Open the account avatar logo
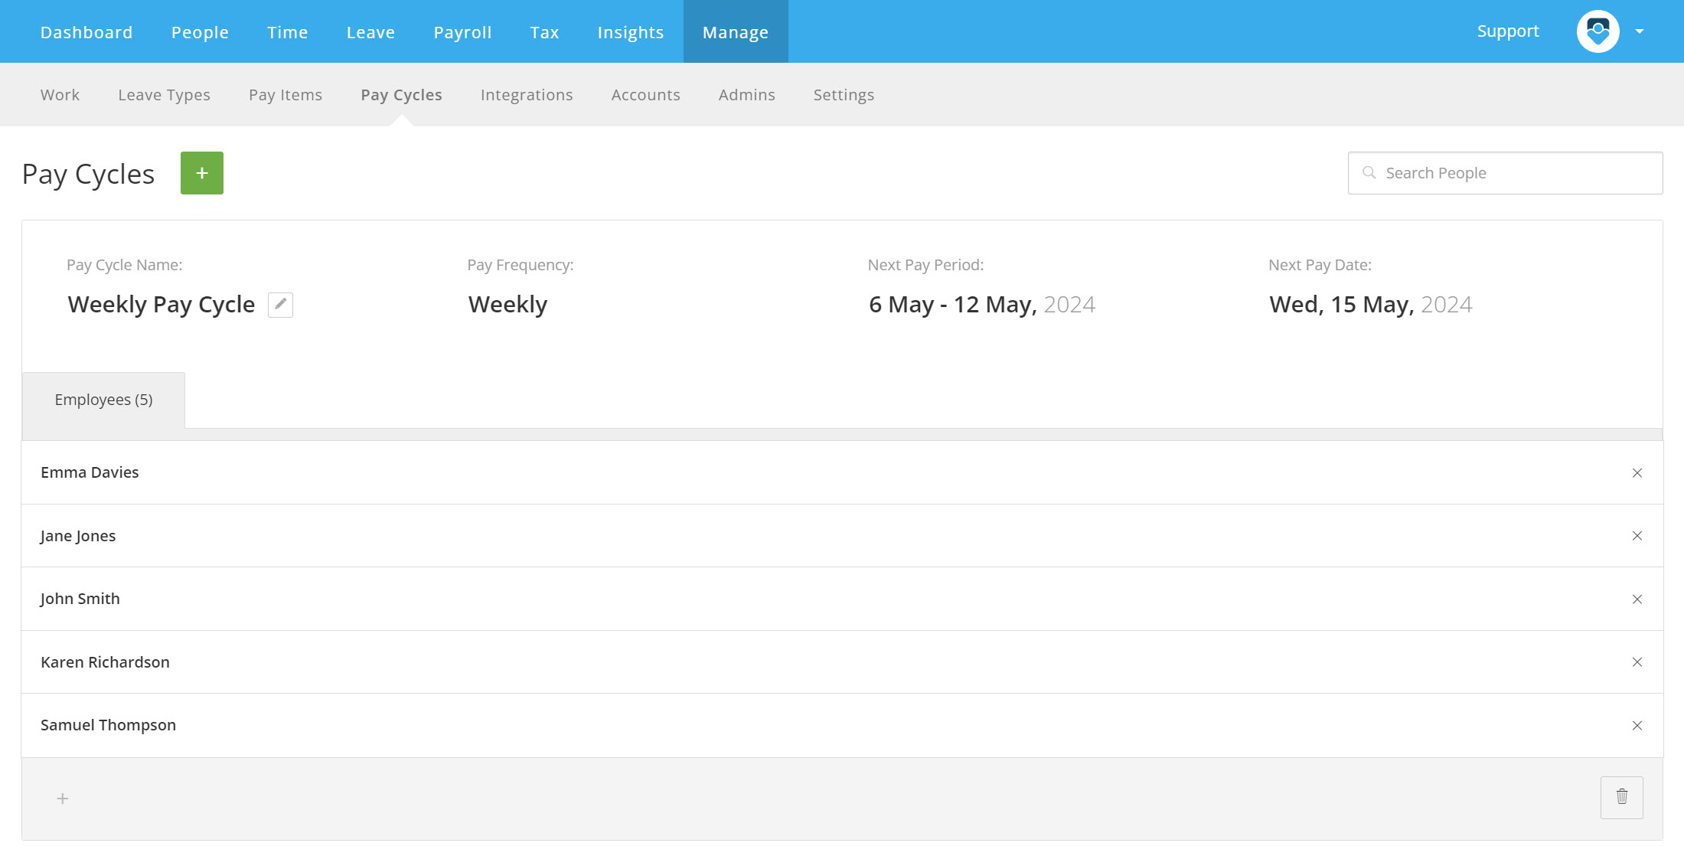Screen dimensions: 1684x846 pyautogui.click(x=1598, y=31)
